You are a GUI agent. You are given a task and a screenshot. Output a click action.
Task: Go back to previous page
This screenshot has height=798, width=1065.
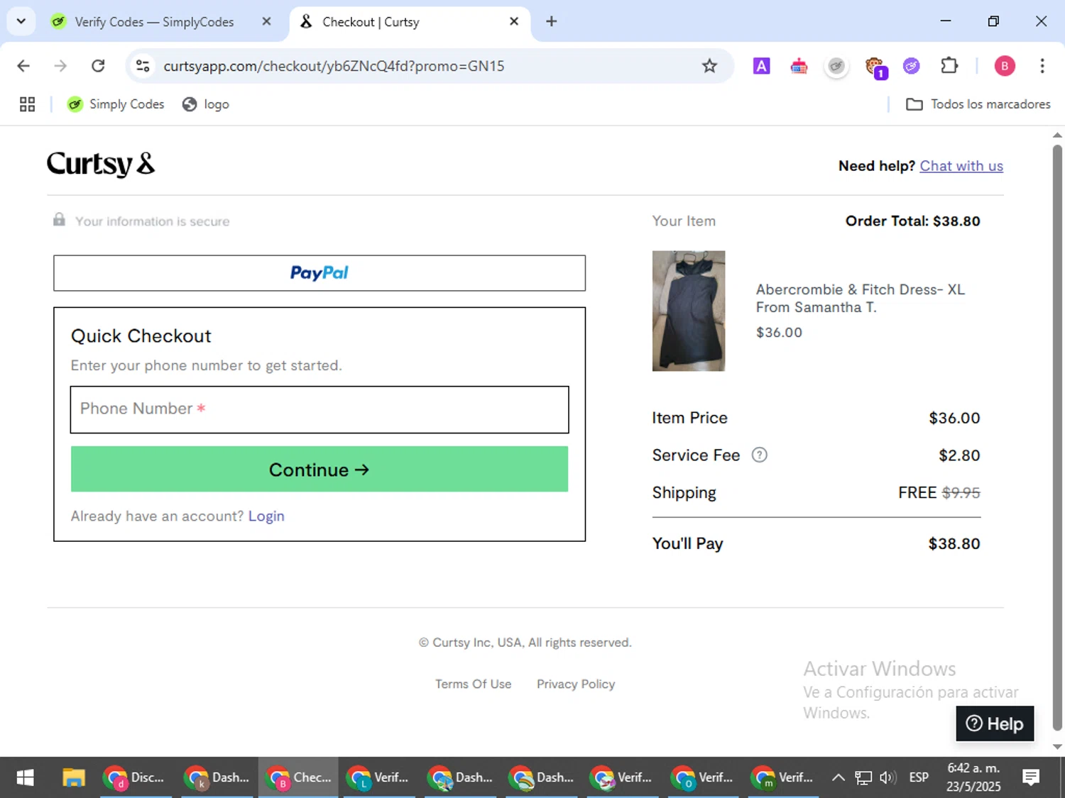click(23, 66)
